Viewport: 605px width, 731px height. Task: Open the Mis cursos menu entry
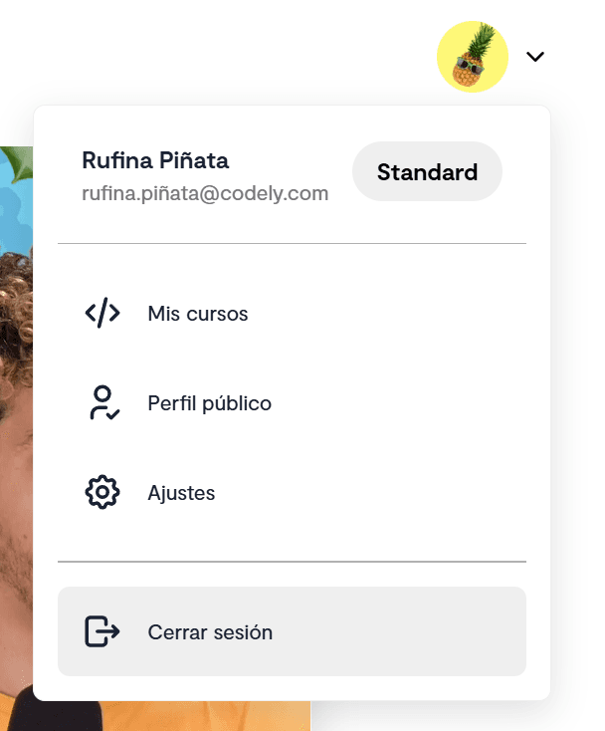pyautogui.click(x=198, y=314)
